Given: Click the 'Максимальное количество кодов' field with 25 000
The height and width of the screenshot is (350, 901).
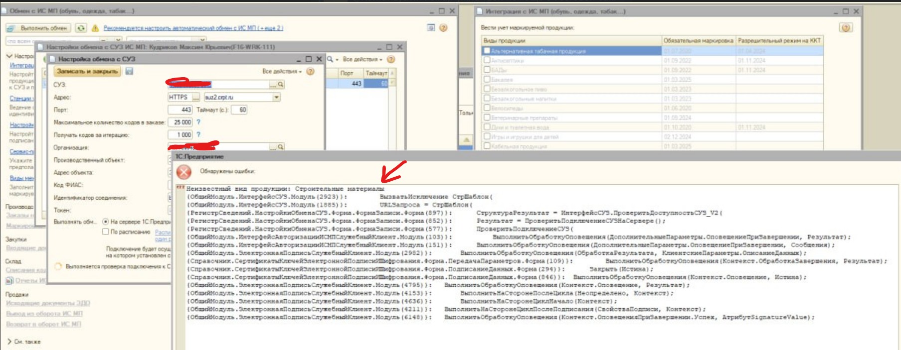Looking at the screenshot, I should click(x=180, y=122).
